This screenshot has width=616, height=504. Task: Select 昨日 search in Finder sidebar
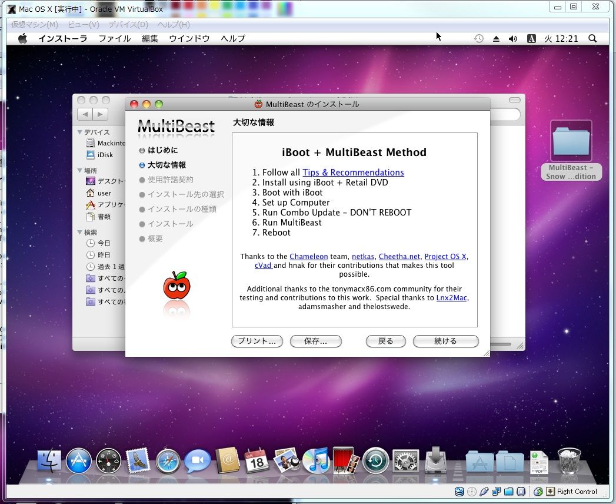(x=98, y=255)
